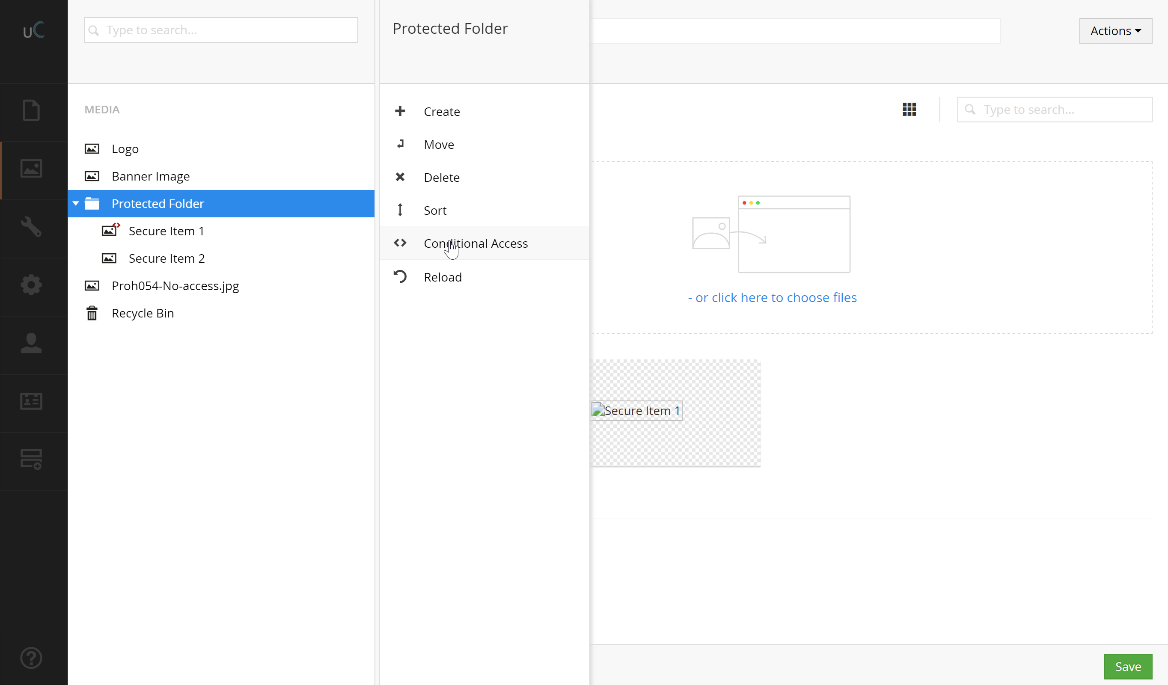Click the folder icon of Protected Folder
This screenshot has width=1168, height=685.
click(x=92, y=204)
